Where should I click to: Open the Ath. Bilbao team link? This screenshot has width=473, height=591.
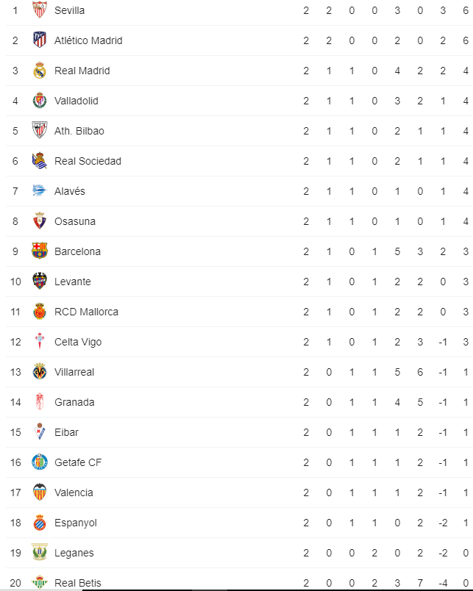(79, 131)
